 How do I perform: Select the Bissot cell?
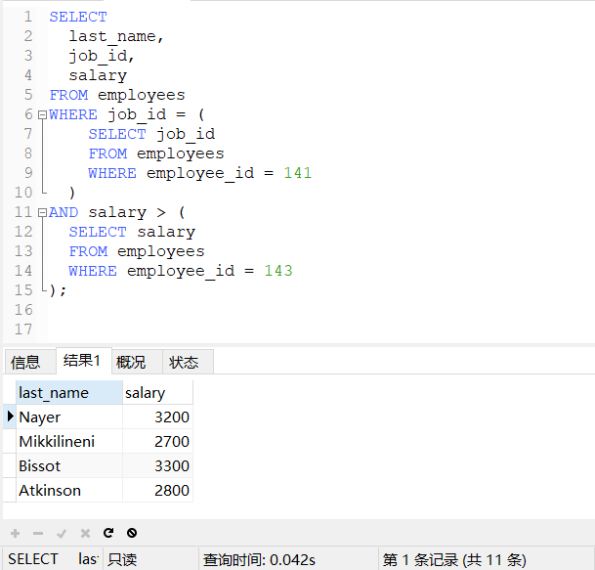(69, 465)
